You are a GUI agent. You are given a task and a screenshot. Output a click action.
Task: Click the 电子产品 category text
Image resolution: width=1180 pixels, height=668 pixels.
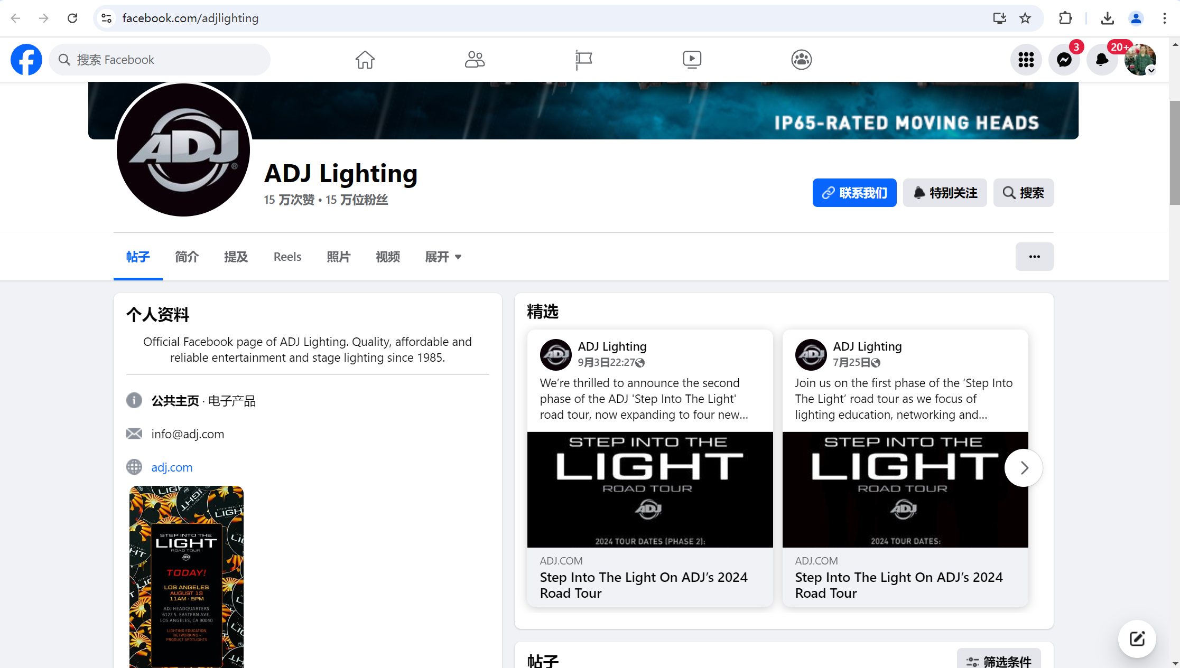[x=231, y=401]
